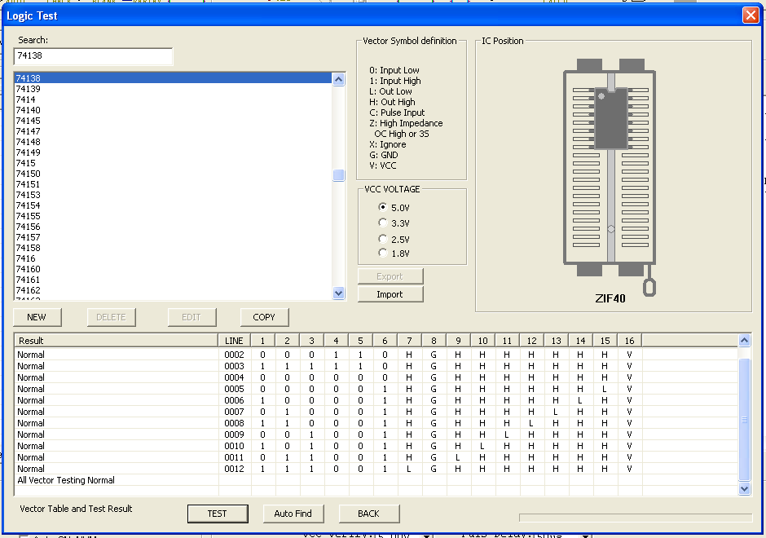This screenshot has width=766, height=538.
Task: Select 74139 in the IC list
Action: pos(174,89)
